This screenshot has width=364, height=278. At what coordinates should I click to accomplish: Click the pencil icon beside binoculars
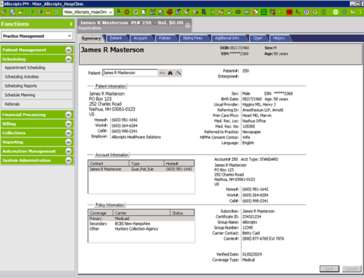point(178,73)
